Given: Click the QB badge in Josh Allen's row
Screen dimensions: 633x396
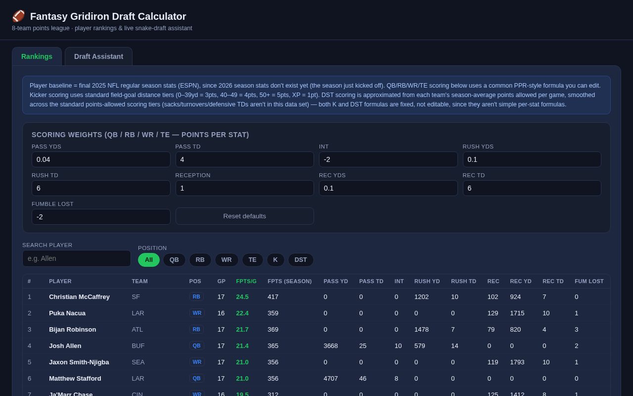Looking at the screenshot, I should tap(197, 346).
